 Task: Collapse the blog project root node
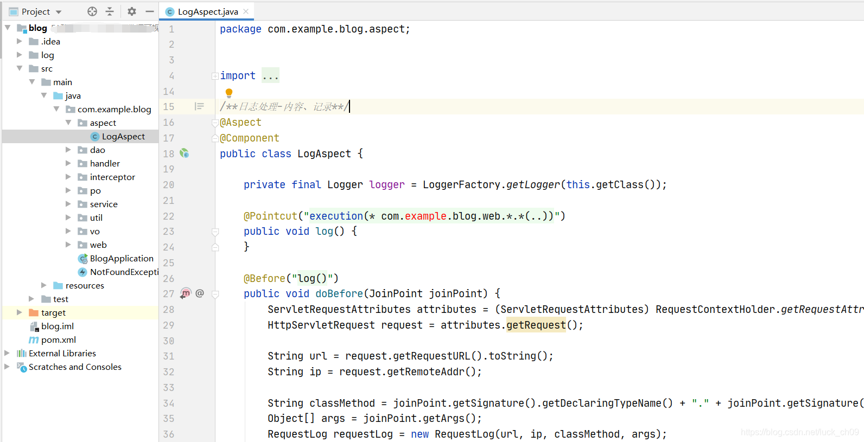click(8, 28)
